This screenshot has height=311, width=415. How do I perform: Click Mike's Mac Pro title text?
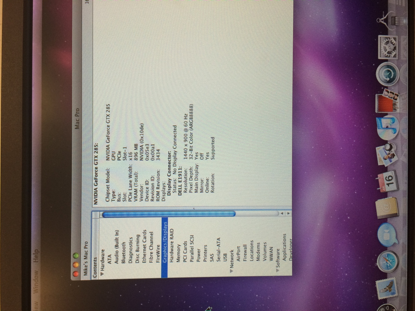[x=86, y=259]
